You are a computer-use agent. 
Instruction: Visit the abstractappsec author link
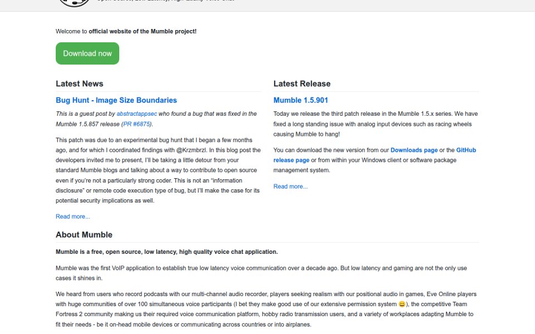[137, 114]
